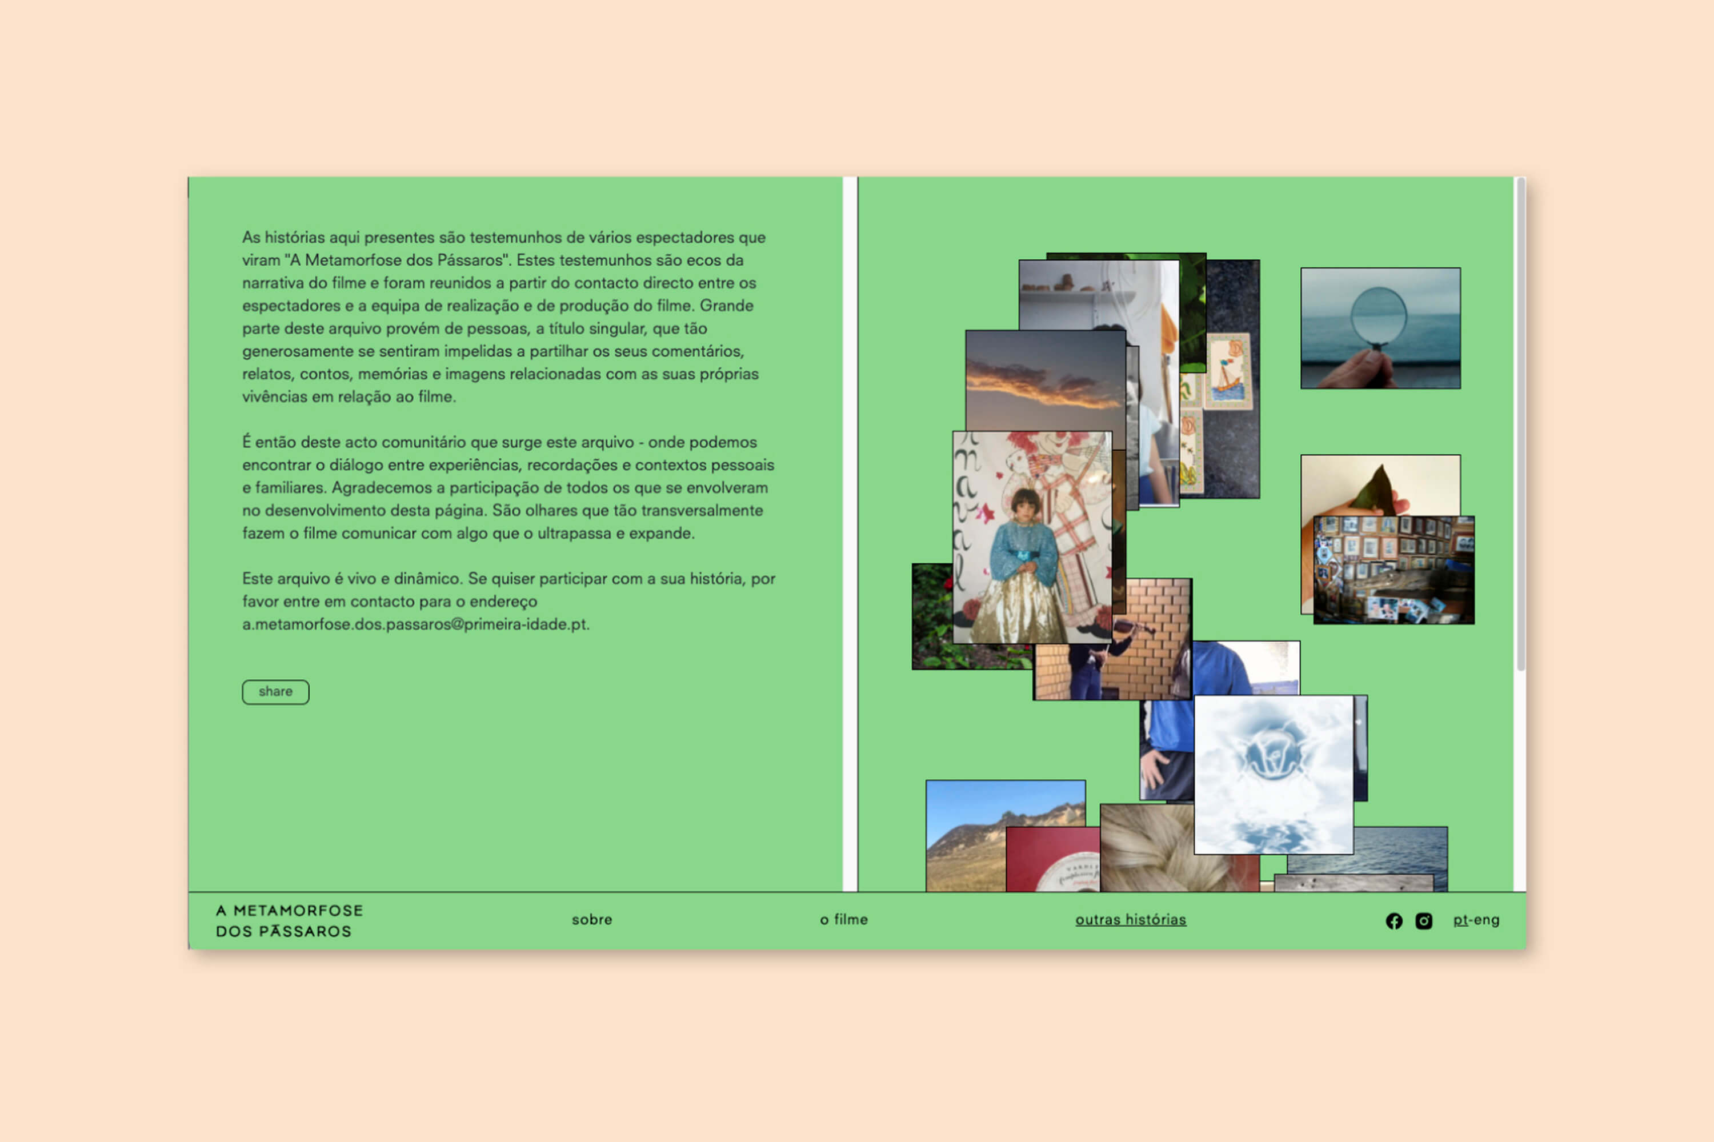Switch language to eng
Screen dimensions: 1714x1142
(1486, 919)
